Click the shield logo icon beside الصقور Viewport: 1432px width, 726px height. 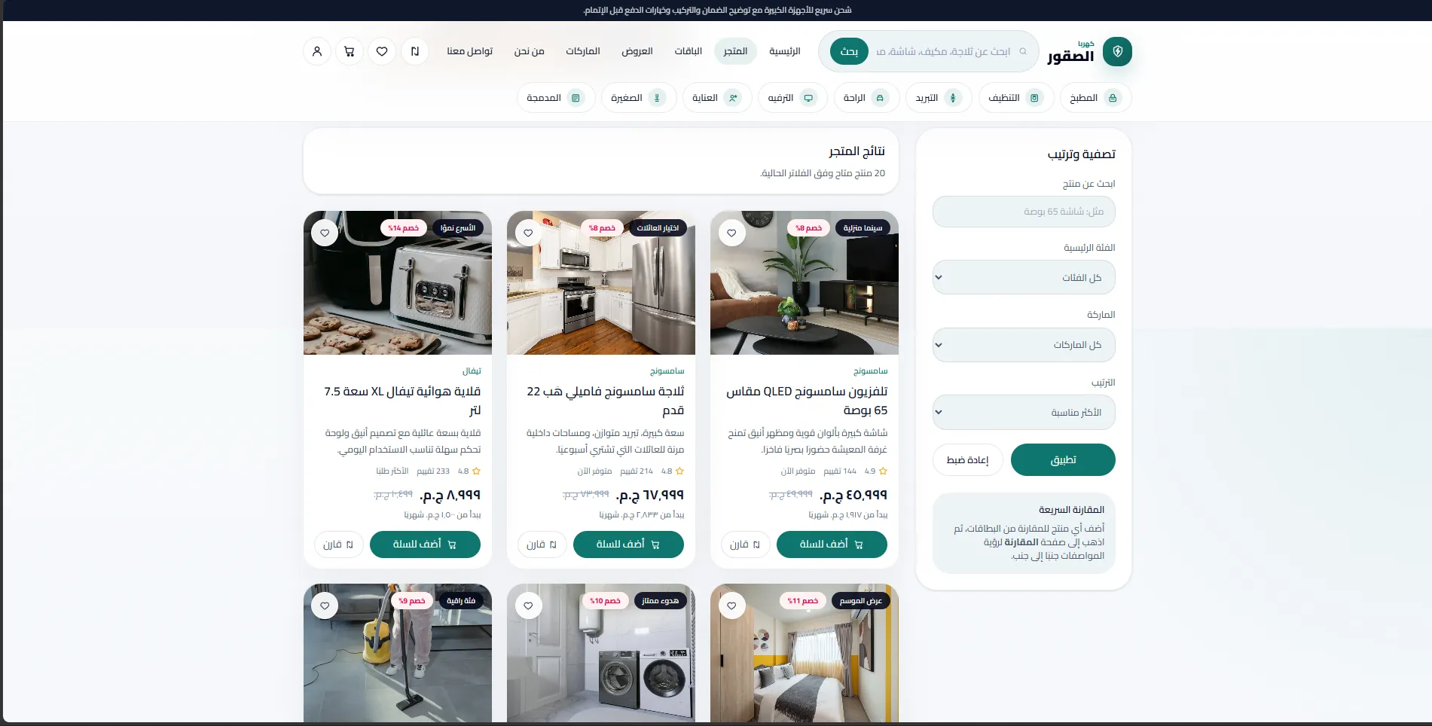pos(1117,51)
